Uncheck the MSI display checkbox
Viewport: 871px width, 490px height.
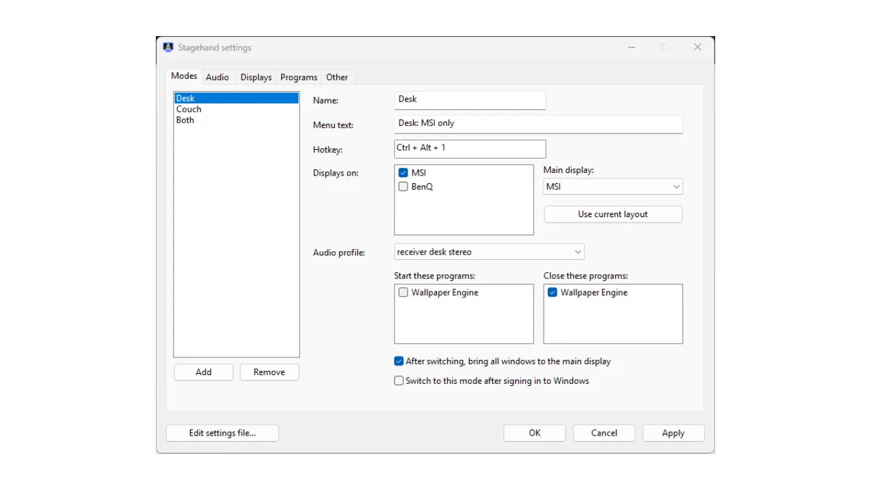pyautogui.click(x=403, y=173)
